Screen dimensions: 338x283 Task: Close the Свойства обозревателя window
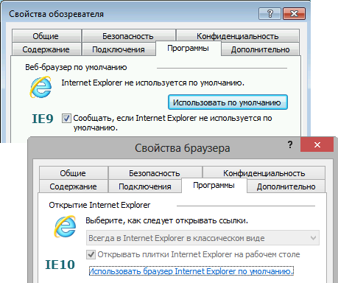[x=294, y=14]
